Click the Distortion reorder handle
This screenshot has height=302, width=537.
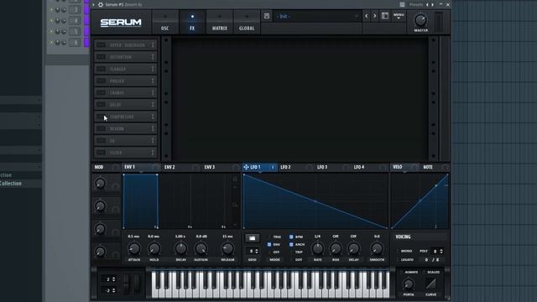point(153,57)
